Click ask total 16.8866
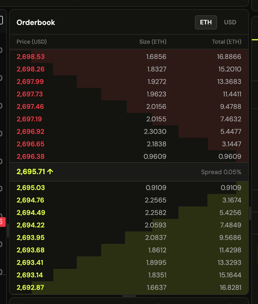 point(229,57)
